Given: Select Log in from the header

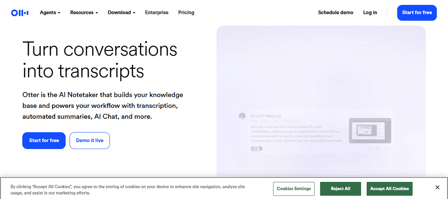Looking at the screenshot, I should (x=370, y=13).
